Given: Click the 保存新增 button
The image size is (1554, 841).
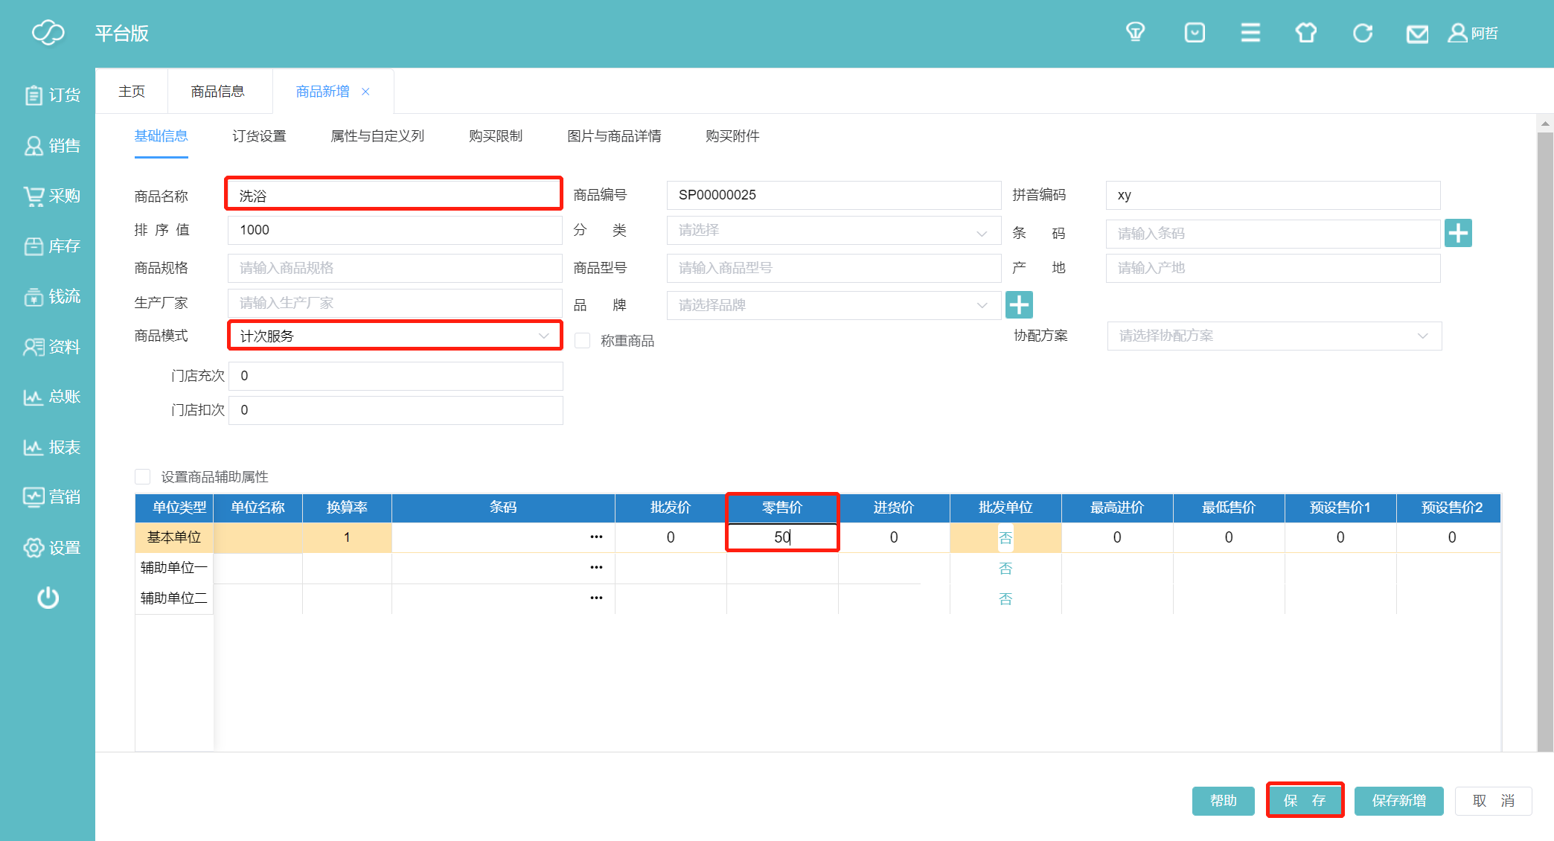Looking at the screenshot, I should coord(1398,800).
